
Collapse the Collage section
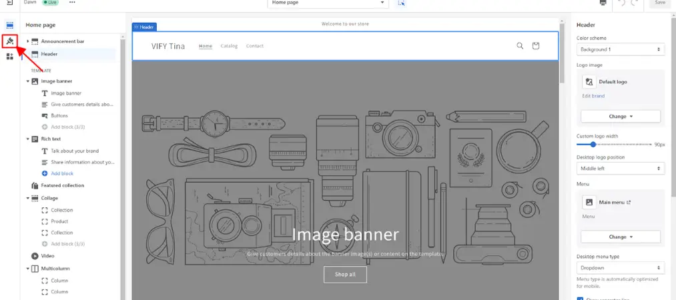click(27, 198)
